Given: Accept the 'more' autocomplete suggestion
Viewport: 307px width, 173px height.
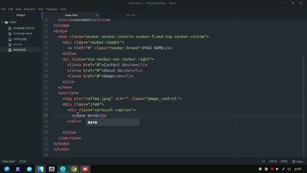Looking at the screenshot, I should pos(113,123).
